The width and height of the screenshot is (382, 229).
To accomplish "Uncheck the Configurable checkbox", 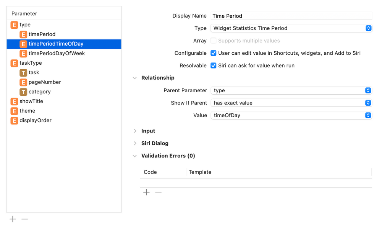I will click(213, 53).
